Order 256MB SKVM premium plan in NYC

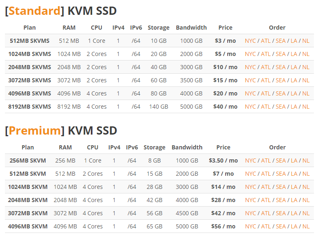250,161
